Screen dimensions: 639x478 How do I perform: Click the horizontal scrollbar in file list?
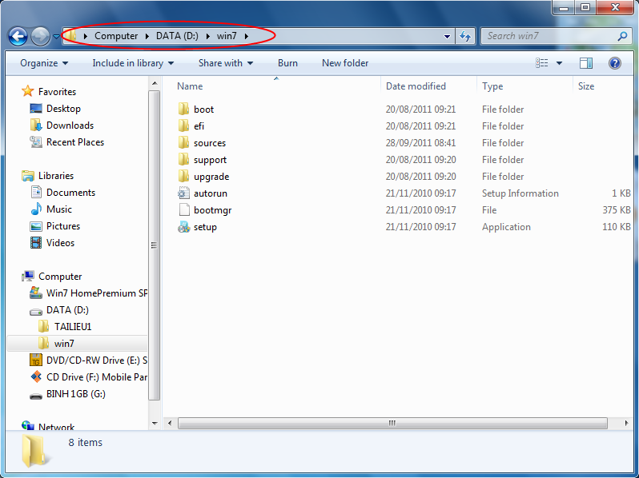[x=392, y=422]
